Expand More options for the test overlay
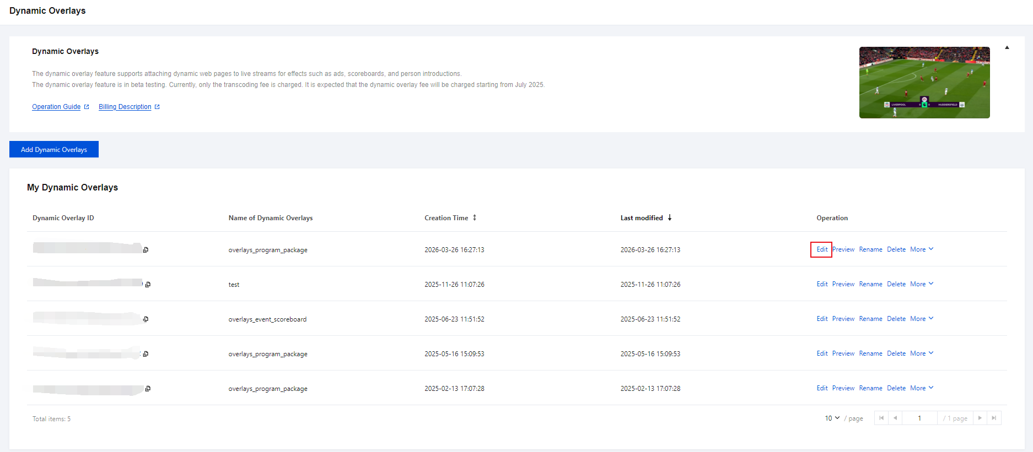Image resolution: width=1033 pixels, height=452 pixels. pyautogui.click(x=922, y=284)
